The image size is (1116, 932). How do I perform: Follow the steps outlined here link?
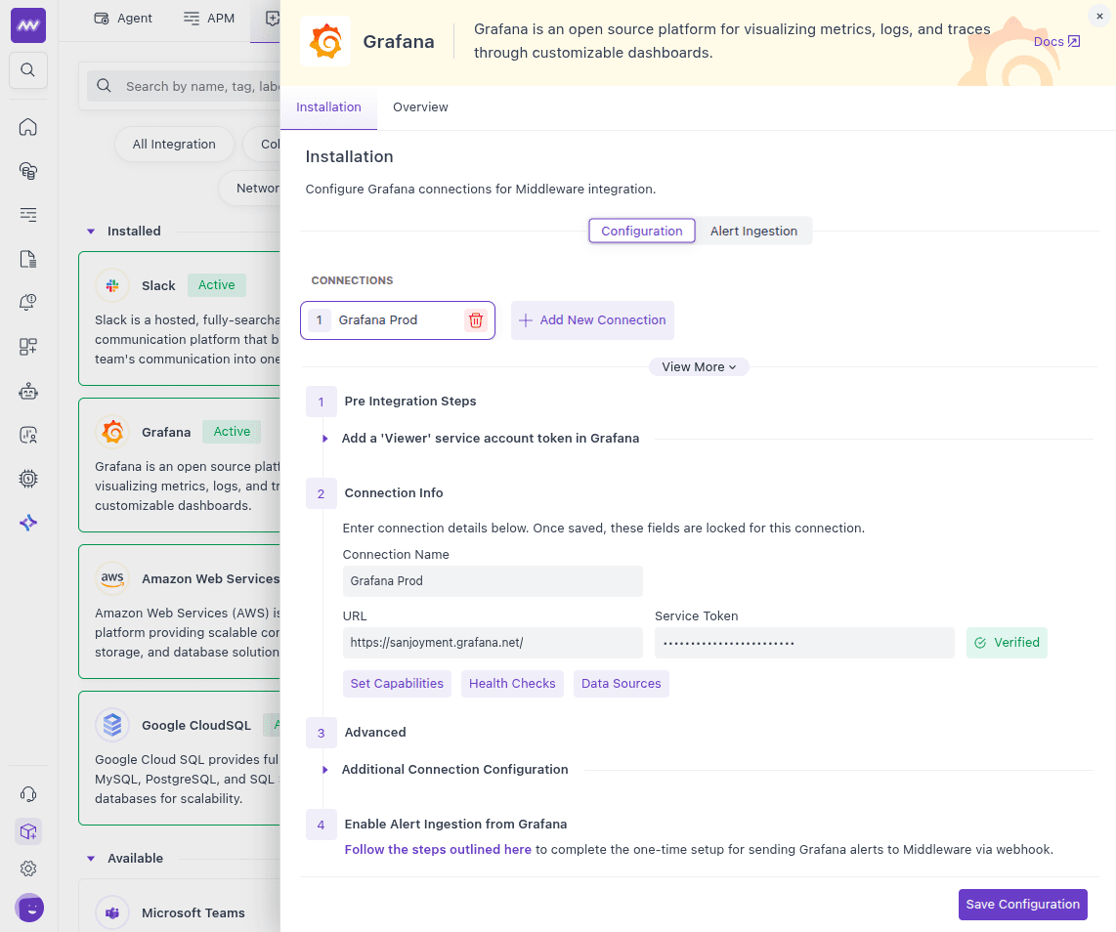click(x=438, y=850)
